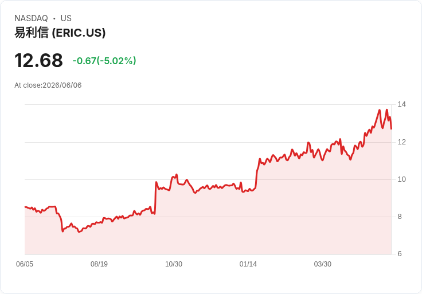Click the ERIC.US stock title
Image resolution: width=422 pixels, height=294 pixels.
click(x=60, y=33)
